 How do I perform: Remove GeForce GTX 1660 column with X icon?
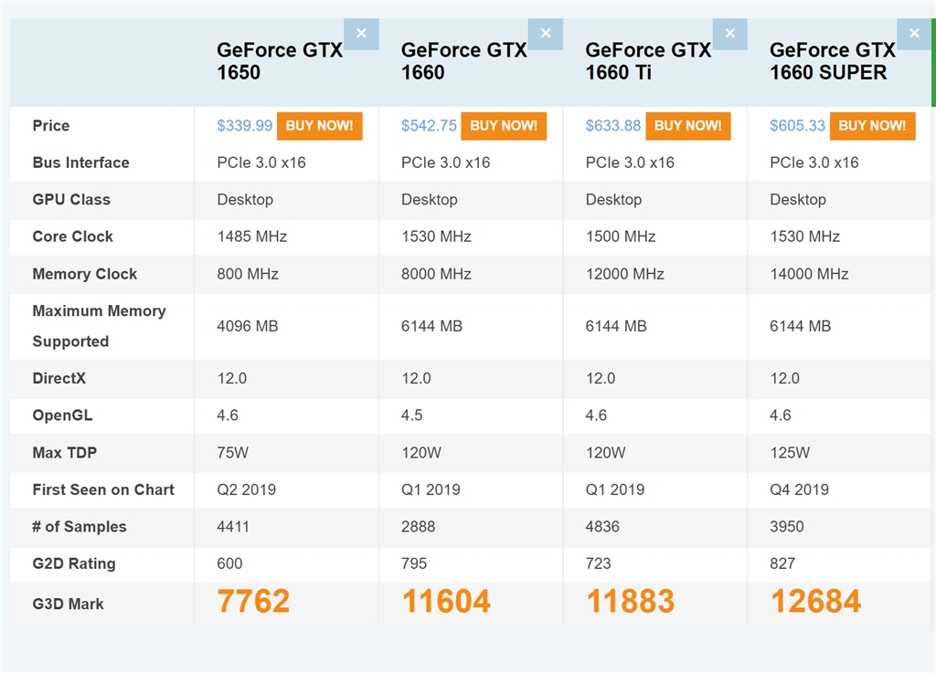pos(546,34)
